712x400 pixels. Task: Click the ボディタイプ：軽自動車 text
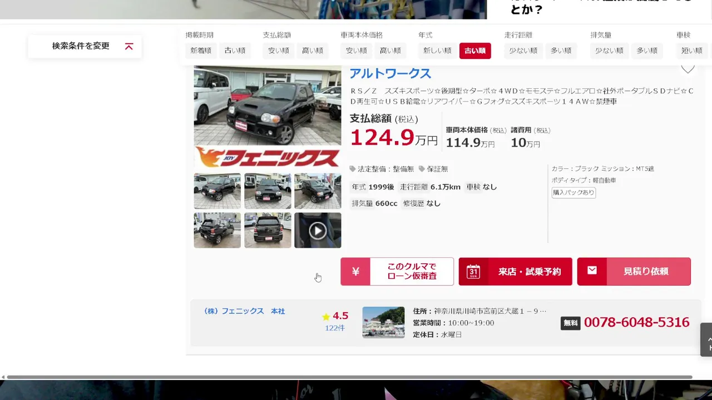[x=584, y=181]
